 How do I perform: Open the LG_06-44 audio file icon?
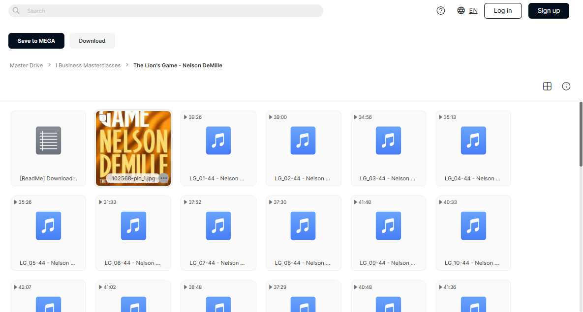tap(133, 226)
